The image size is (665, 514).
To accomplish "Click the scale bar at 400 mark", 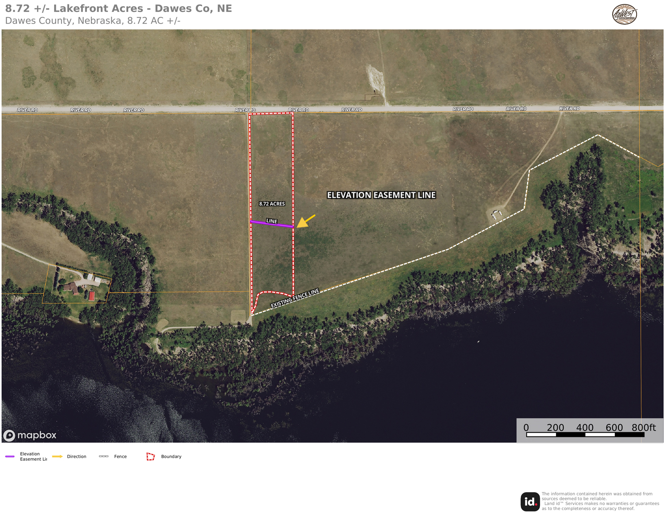I will click(585, 428).
